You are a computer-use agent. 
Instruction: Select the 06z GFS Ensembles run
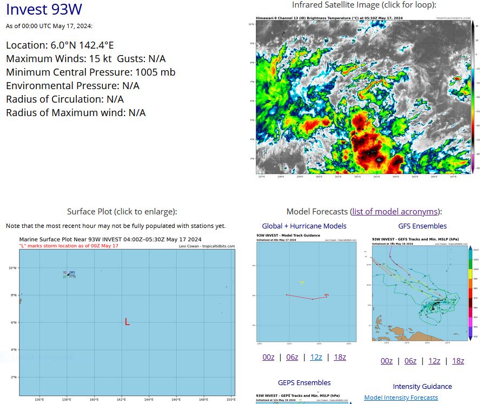click(410, 361)
